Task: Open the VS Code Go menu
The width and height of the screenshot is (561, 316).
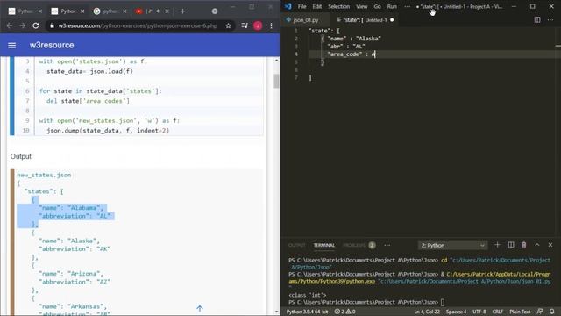Action: [378, 6]
